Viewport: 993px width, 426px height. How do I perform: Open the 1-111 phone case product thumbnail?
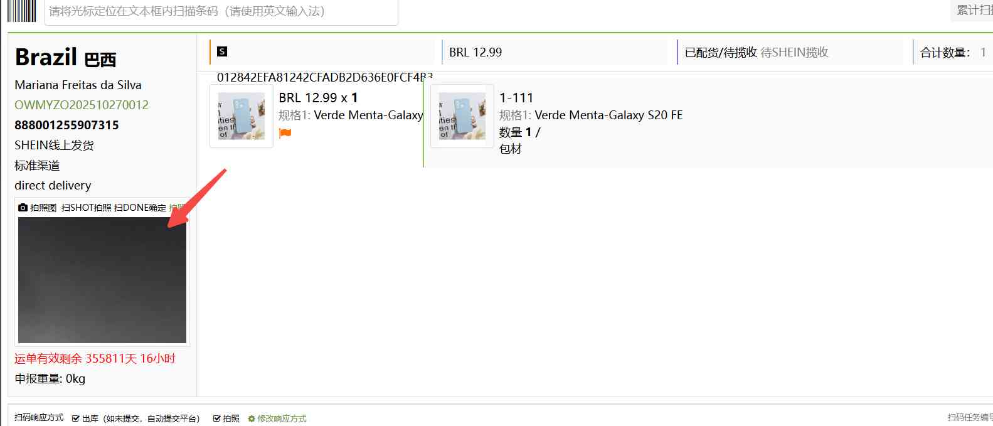[462, 116]
